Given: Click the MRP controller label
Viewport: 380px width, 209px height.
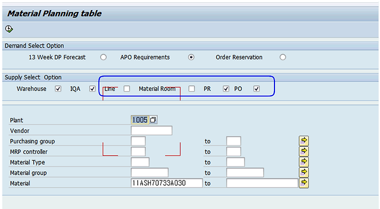Looking at the screenshot, I should point(28,152).
